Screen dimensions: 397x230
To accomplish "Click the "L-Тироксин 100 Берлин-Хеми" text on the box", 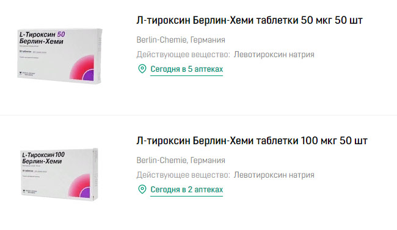I will coord(43,158).
